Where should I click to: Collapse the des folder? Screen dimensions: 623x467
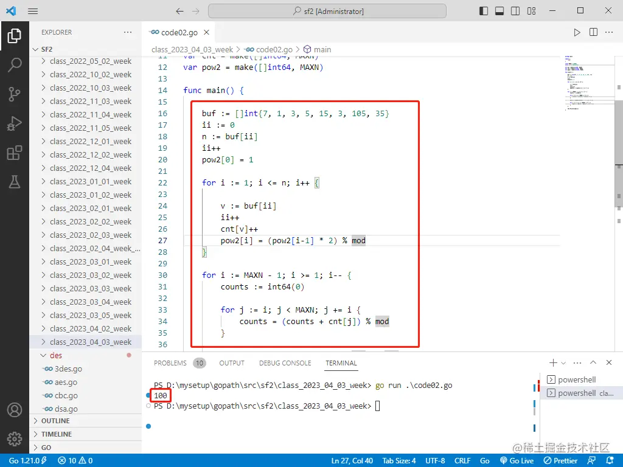pyautogui.click(x=85, y=355)
